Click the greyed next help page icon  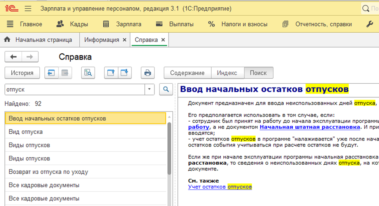65,73
